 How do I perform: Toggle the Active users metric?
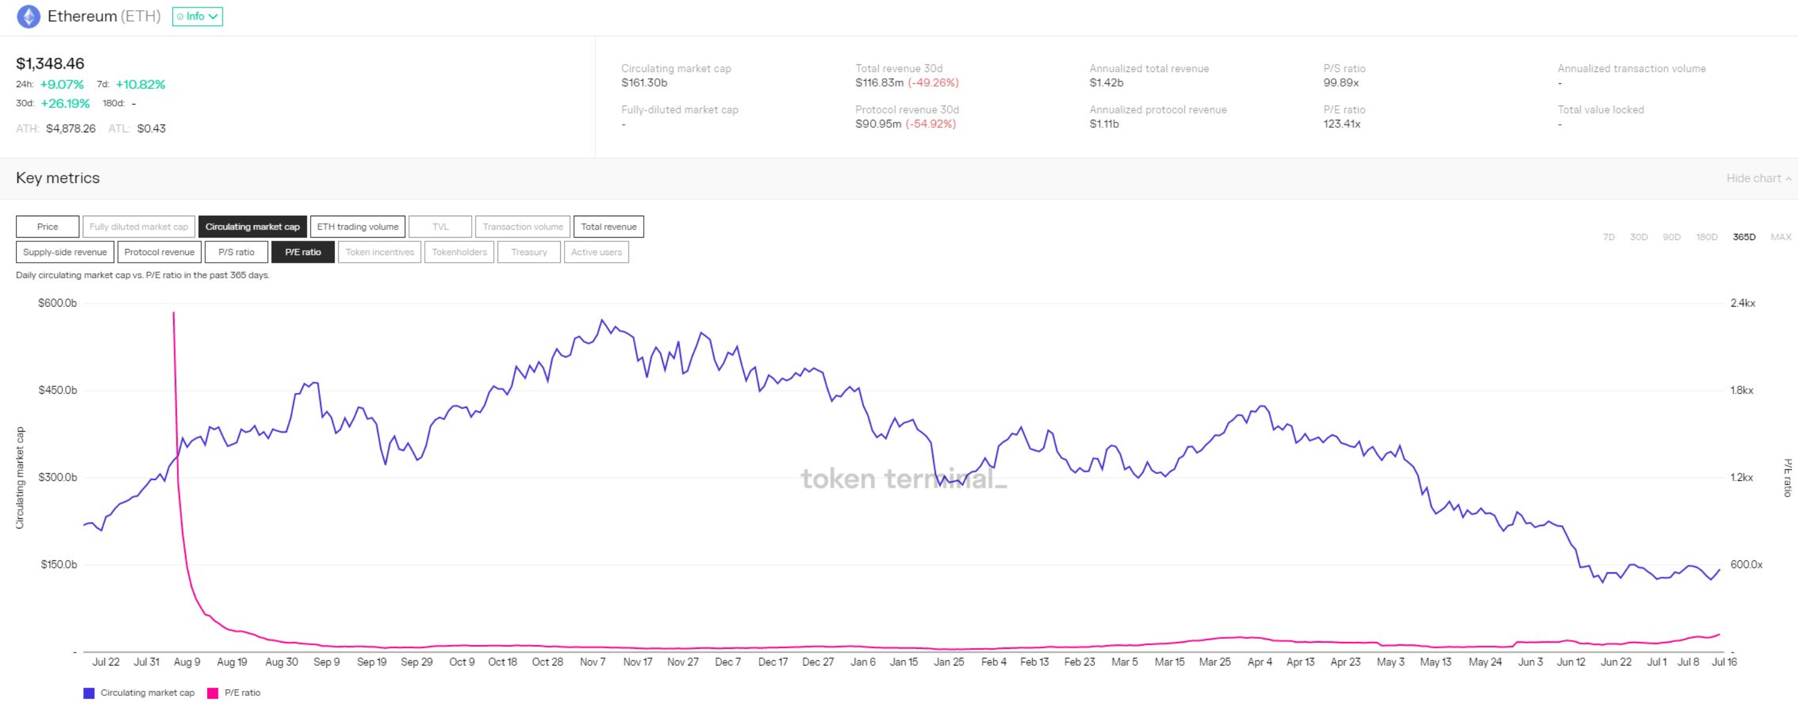(x=597, y=252)
